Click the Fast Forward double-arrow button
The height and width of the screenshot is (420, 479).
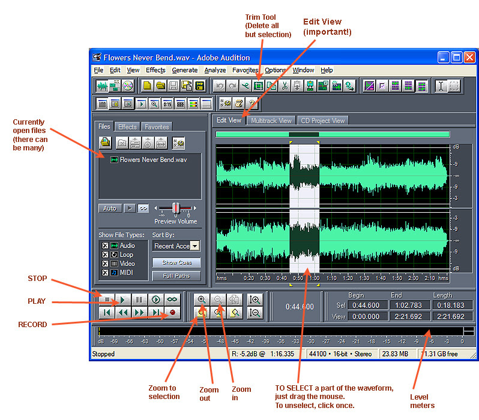[139, 313]
